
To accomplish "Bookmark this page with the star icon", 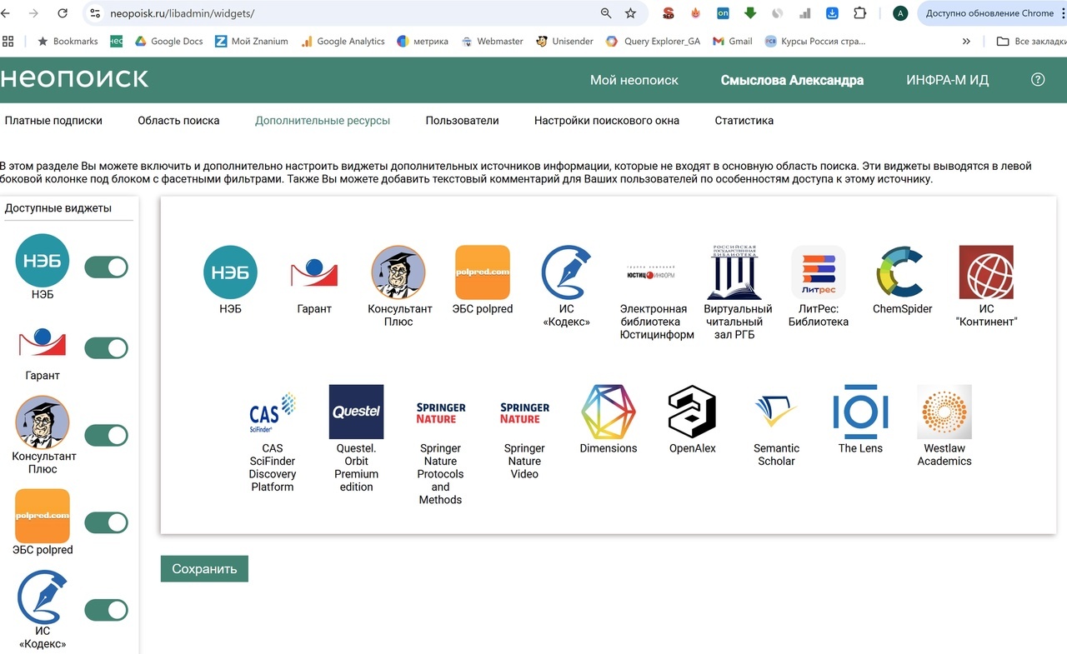I will [630, 13].
